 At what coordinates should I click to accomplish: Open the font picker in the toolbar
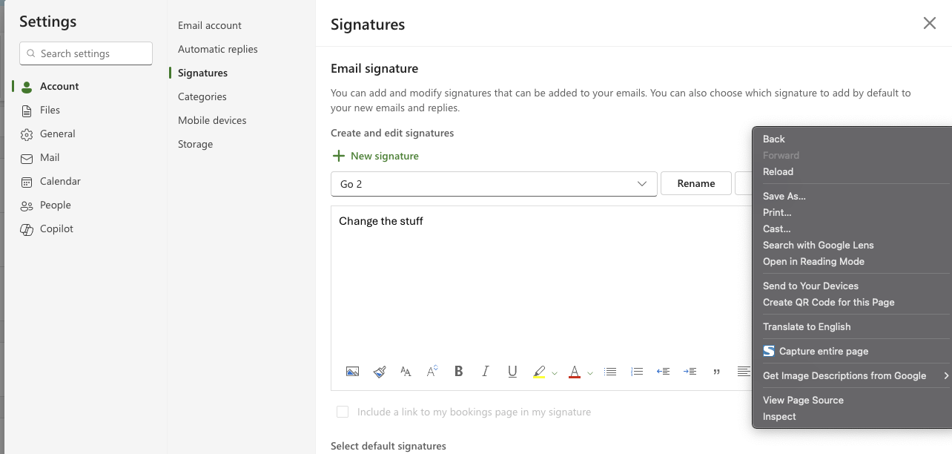406,372
